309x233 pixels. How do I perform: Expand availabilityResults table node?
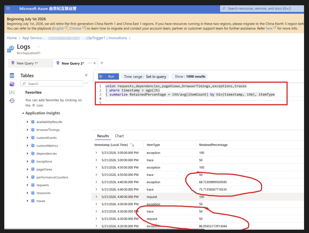click(27, 122)
